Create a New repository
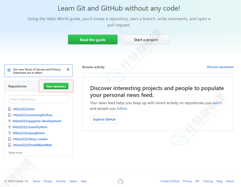The width and height of the screenshot is (241, 187). coord(56,86)
